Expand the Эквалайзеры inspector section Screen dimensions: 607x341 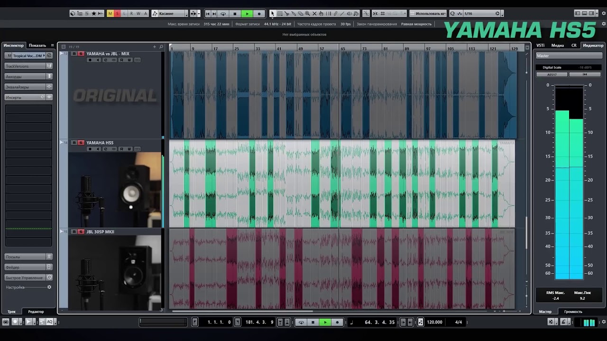pyautogui.click(x=28, y=87)
